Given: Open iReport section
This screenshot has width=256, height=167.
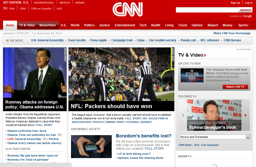Looking at the screenshot, I should pyautogui.click(x=213, y=25).
